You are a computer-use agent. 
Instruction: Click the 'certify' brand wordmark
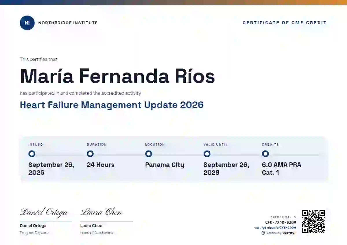[x=289, y=233]
